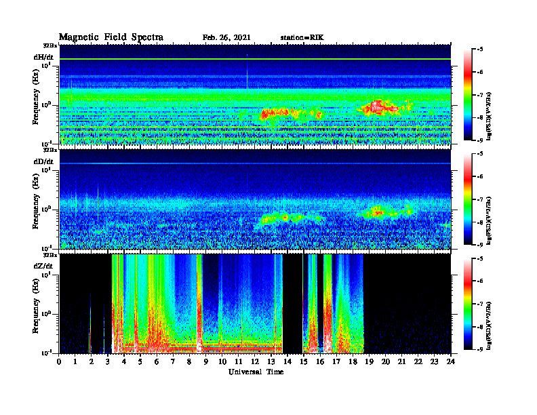Click the color scale bar beside dD/dt panel

468,199
